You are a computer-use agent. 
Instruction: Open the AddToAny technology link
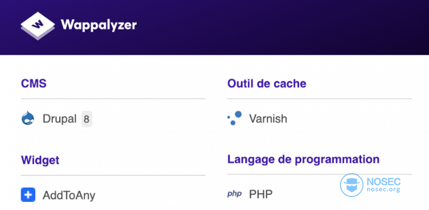68,195
